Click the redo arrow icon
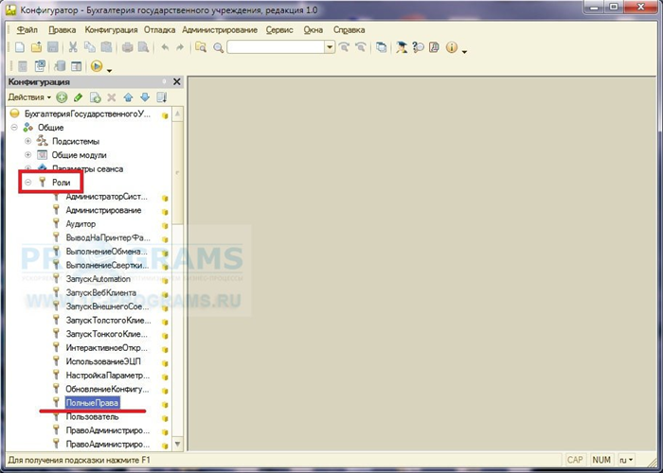 pyautogui.click(x=180, y=47)
